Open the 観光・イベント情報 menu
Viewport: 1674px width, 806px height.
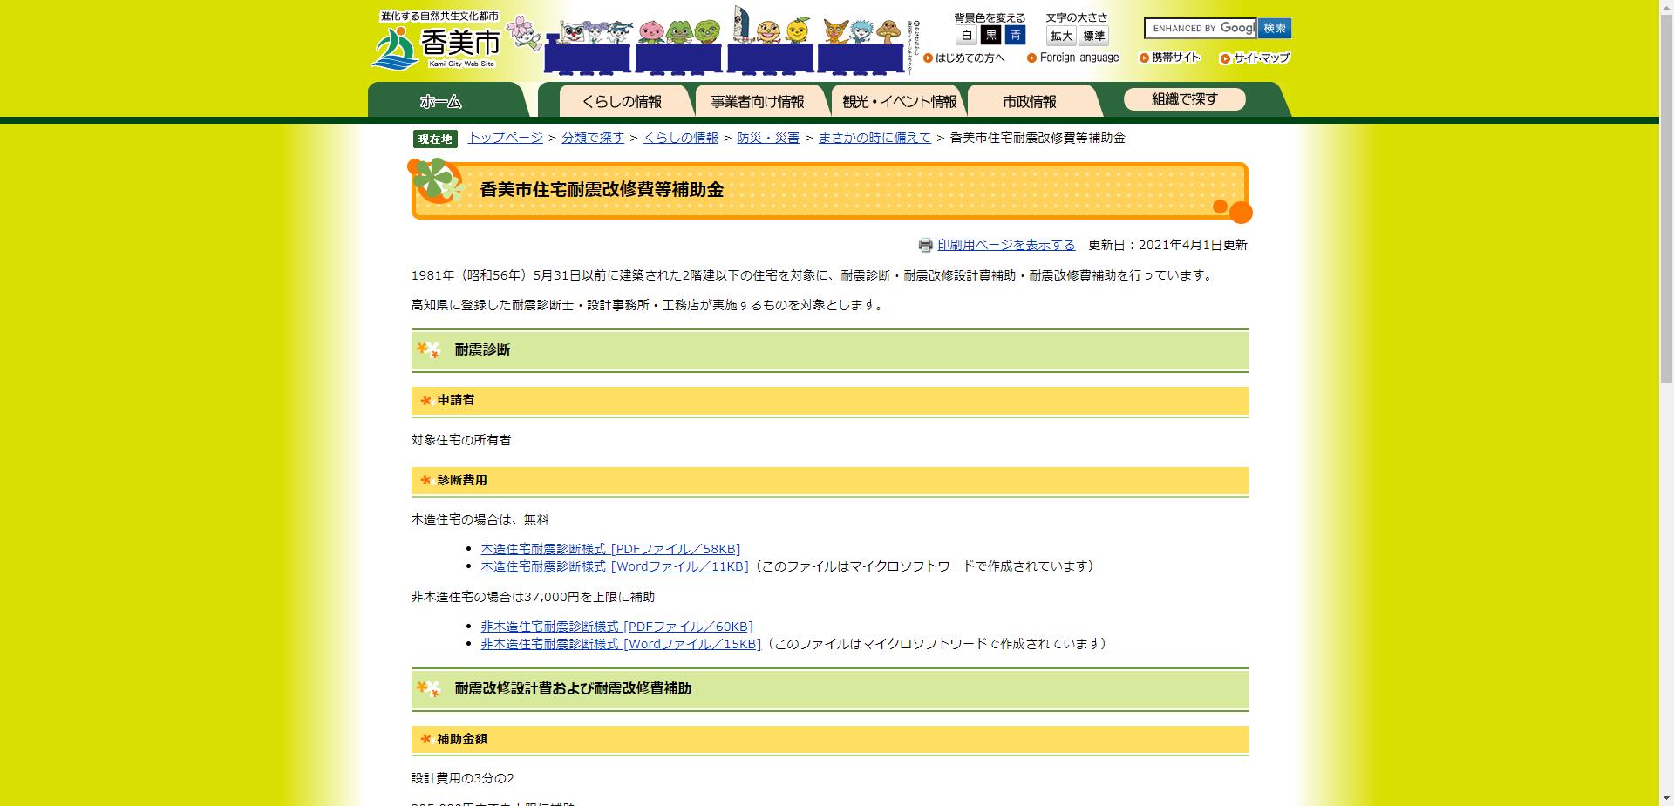900,100
